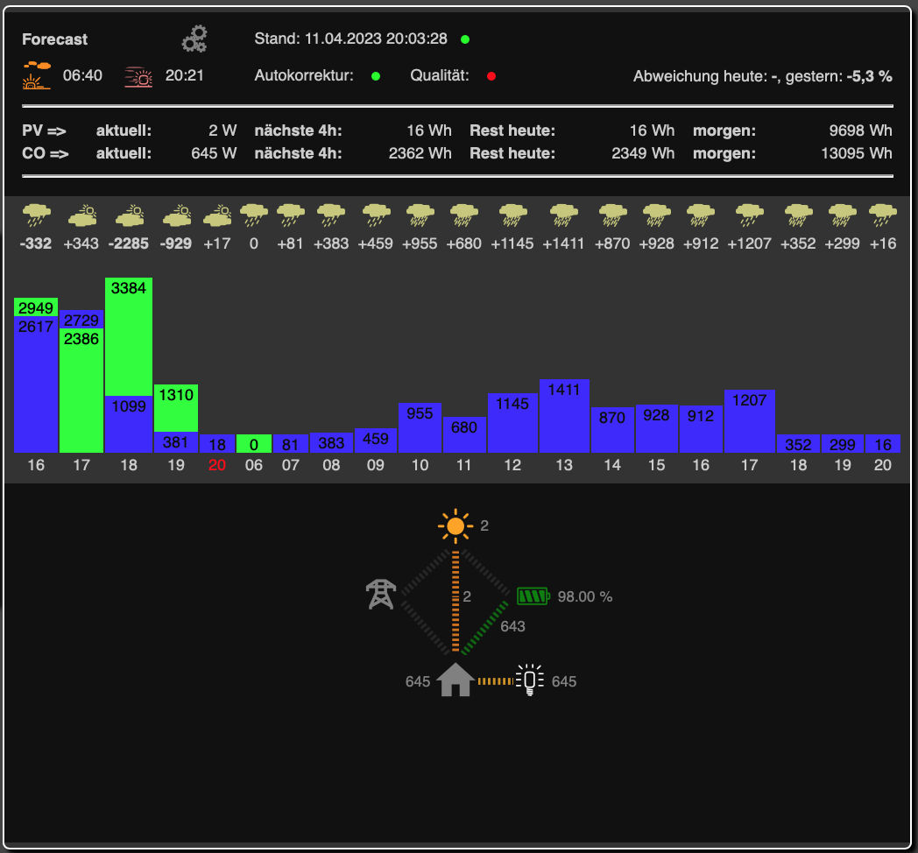Click the weather icon above +1145
This screenshot has height=853, width=918.
[512, 215]
